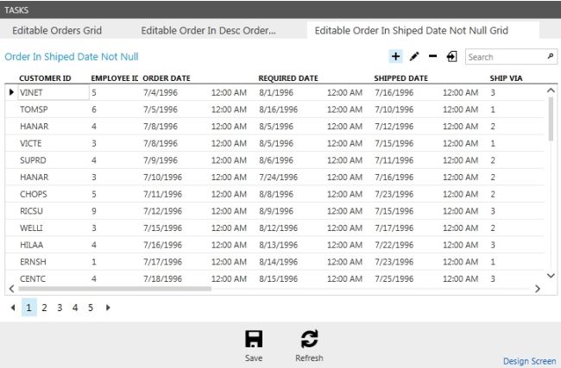This screenshot has width=561, height=368.
Task: Click order date 7/18/1996 cell
Action: point(162,278)
